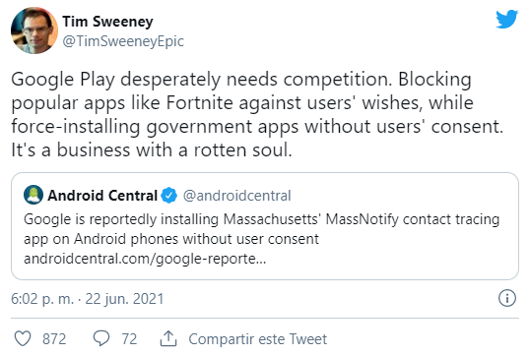Click the Twitter bird logo
Viewport: 530px width, 356px height.
[506, 19]
